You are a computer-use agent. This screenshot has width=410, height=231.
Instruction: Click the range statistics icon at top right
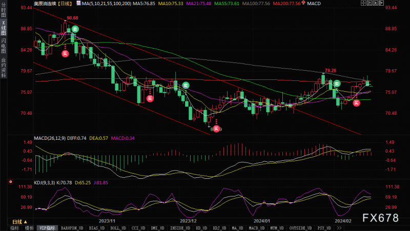(370, 3)
